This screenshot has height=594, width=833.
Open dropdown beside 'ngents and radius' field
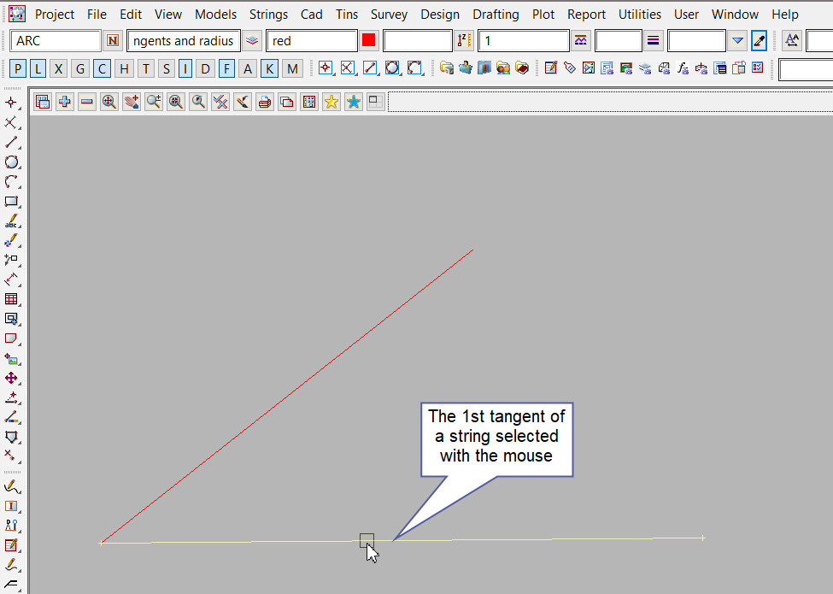tap(252, 41)
